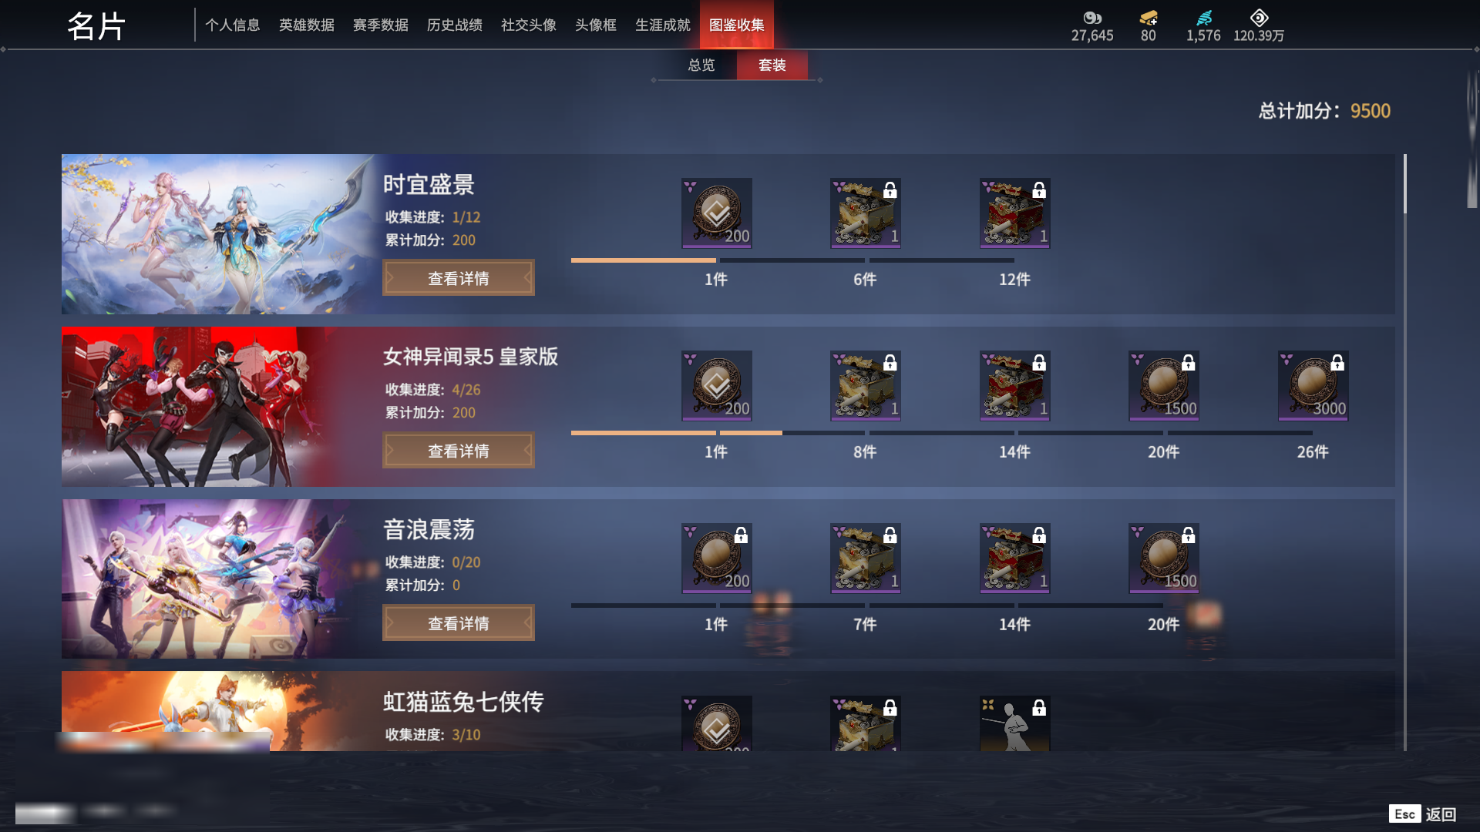Select the 套装 sub-tab
1480x832 pixels.
pyautogui.click(x=772, y=65)
